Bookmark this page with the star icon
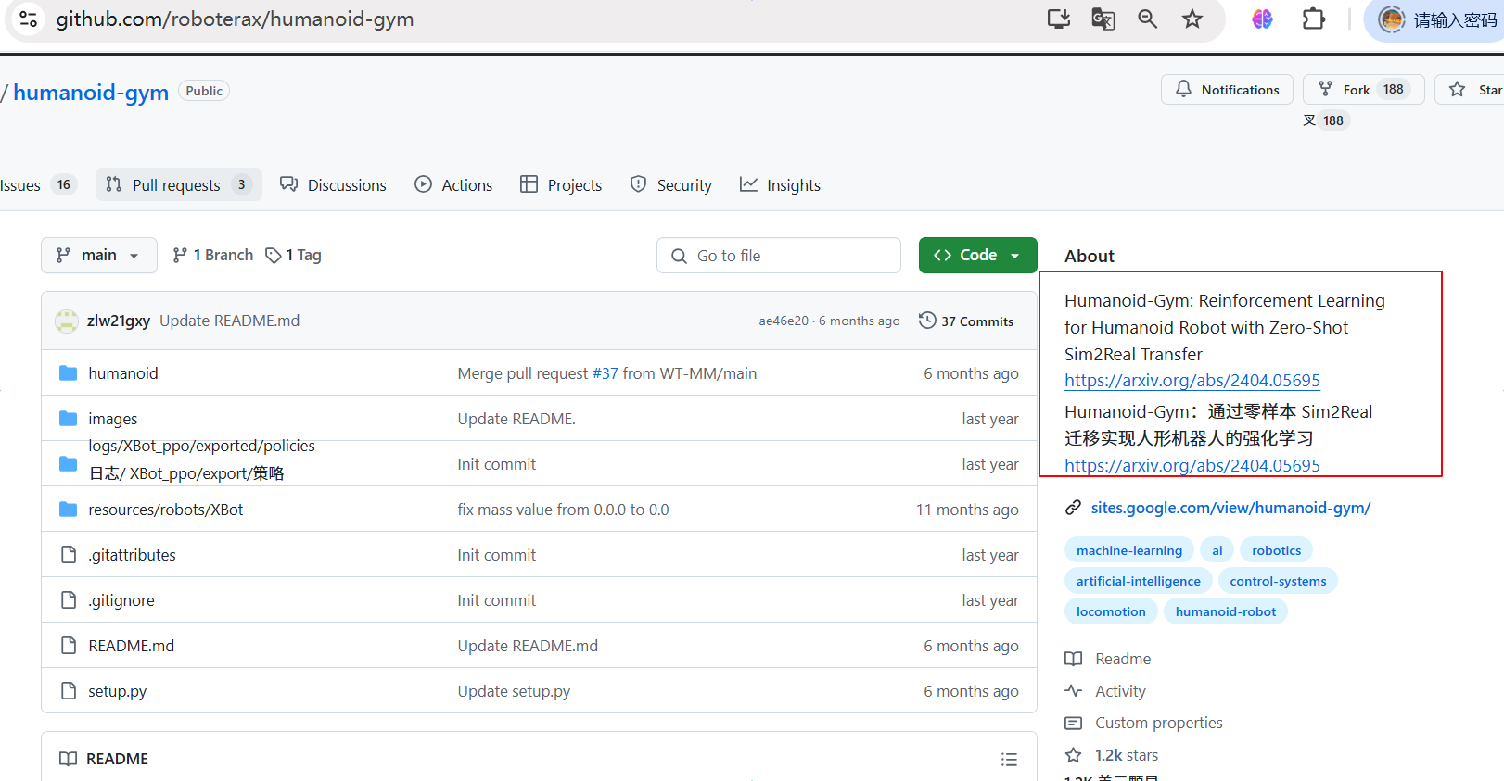The width and height of the screenshot is (1504, 781). [x=1192, y=19]
